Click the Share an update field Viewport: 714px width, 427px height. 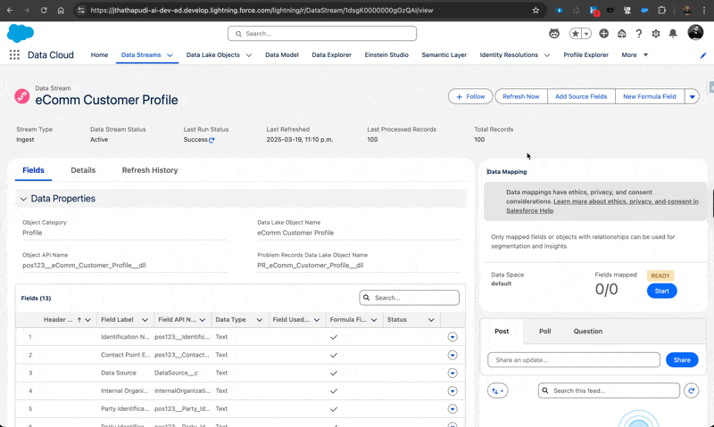574,360
